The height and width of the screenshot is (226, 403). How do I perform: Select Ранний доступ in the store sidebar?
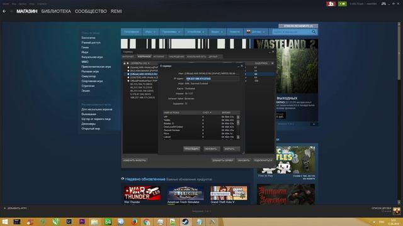click(x=91, y=43)
